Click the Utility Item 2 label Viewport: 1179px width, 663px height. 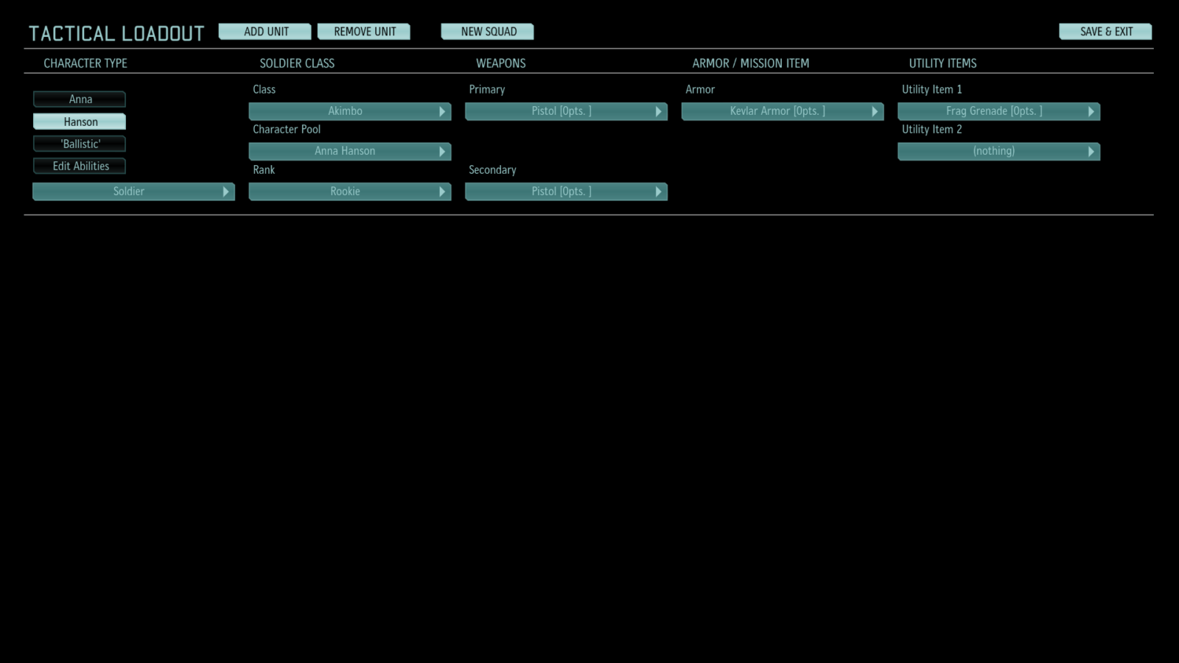pyautogui.click(x=932, y=130)
